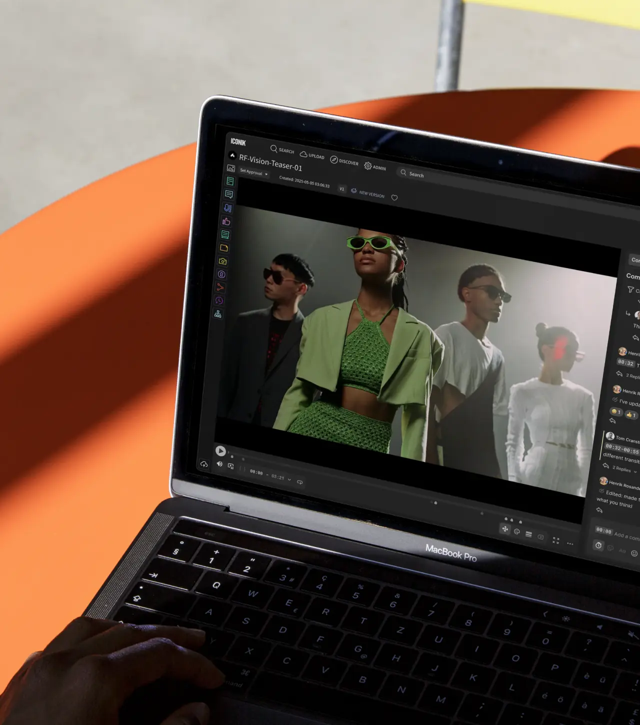
Task: Select the move/pan annotation tool
Action: (x=505, y=529)
